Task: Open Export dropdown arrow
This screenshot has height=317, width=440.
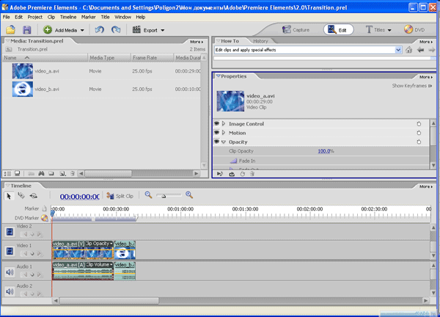Action: coord(163,30)
